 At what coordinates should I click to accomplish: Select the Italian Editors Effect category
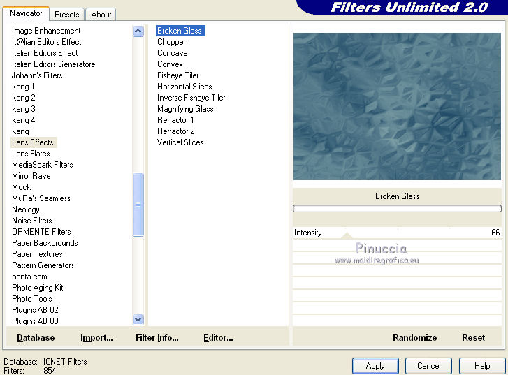(x=45, y=53)
